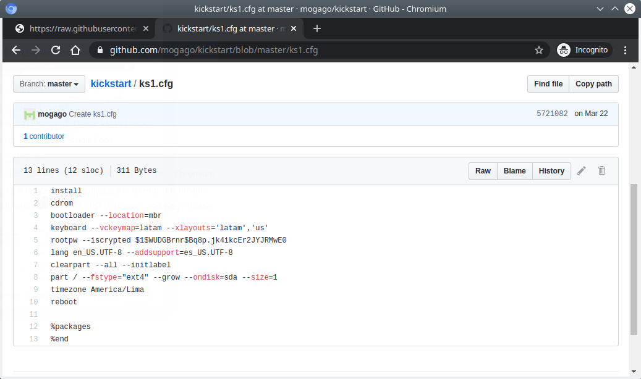641x379 pixels.
Task: Click mogago's avatar image
Action: [x=30, y=114]
